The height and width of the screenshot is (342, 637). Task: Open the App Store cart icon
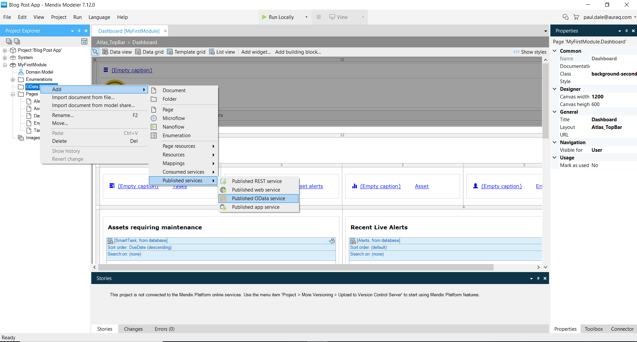pyautogui.click(x=576, y=17)
